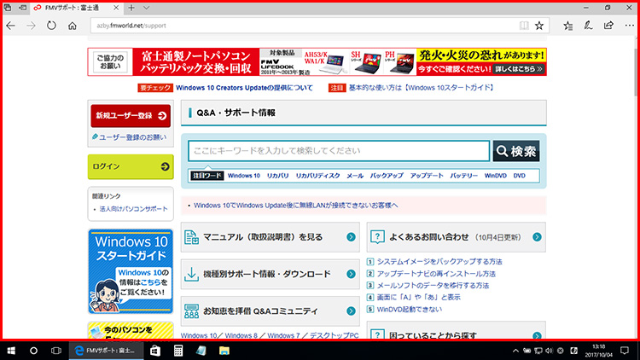Go to the browser home page

tap(73, 26)
